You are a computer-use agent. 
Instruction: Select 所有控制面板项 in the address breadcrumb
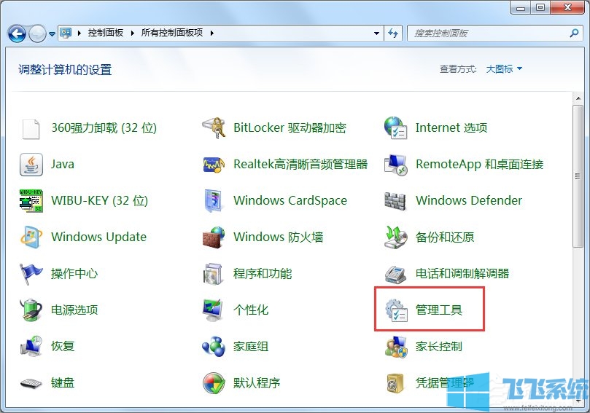172,34
